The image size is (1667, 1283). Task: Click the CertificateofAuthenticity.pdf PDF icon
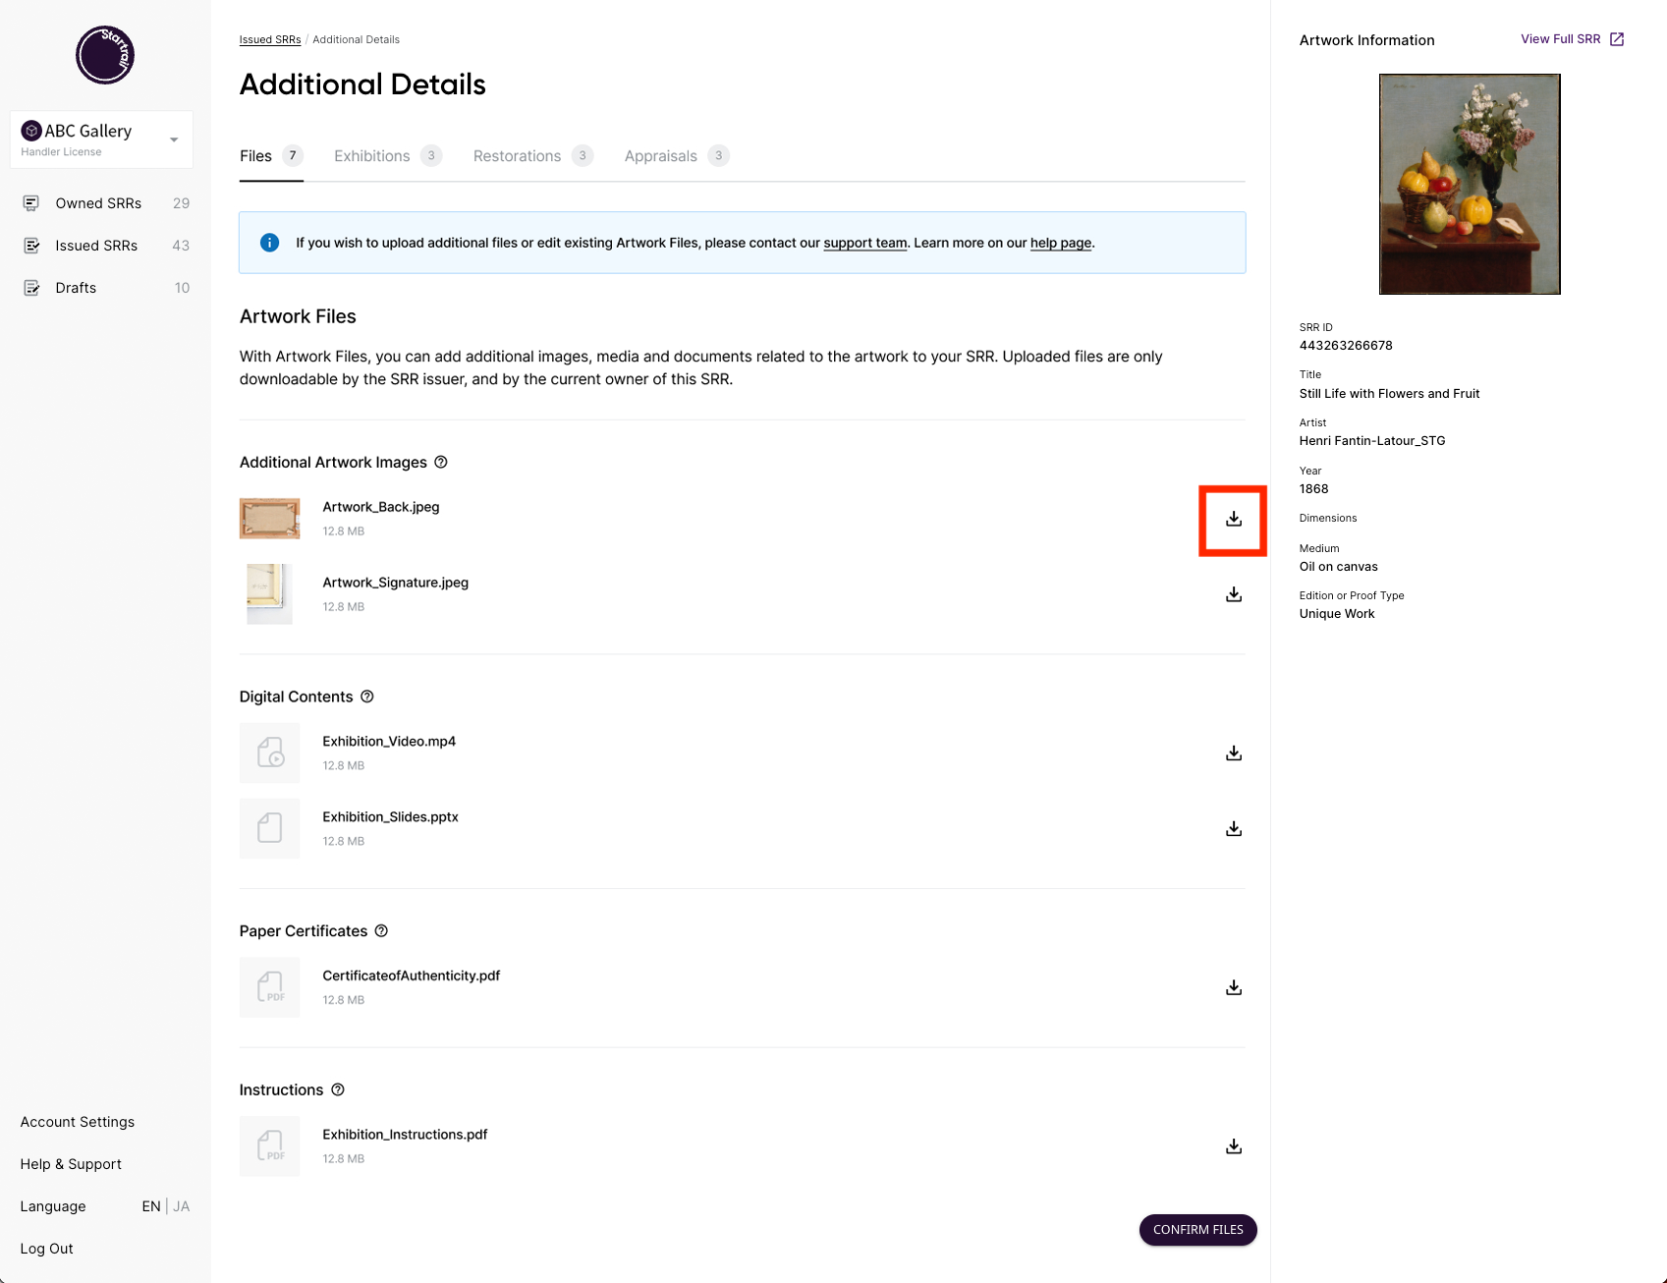pyautogui.click(x=270, y=987)
